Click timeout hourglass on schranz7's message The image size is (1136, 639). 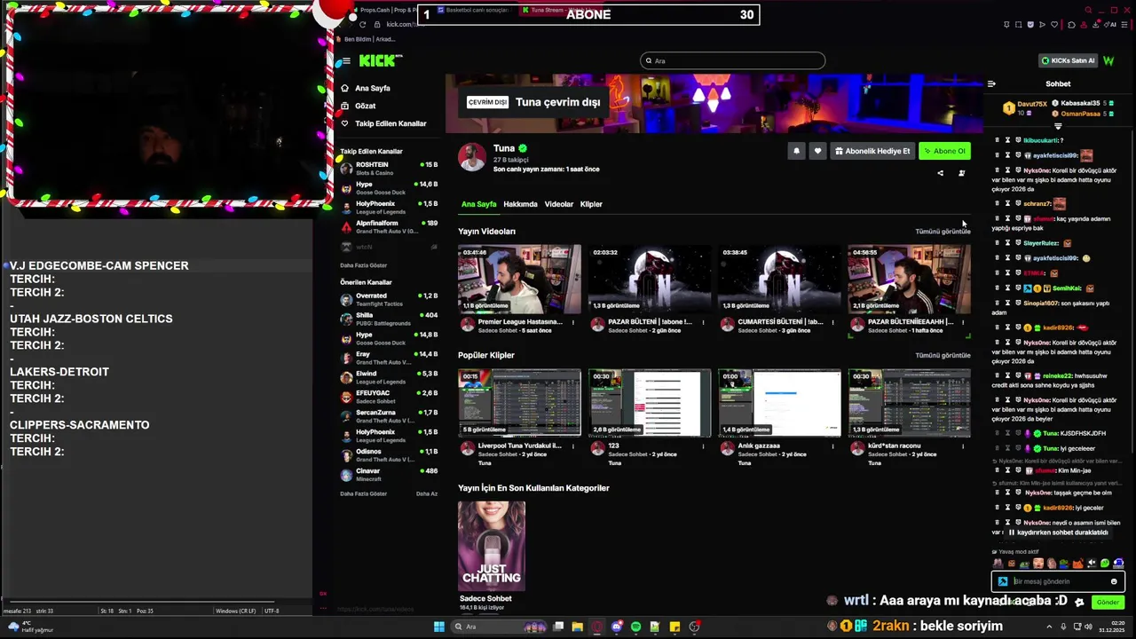pyautogui.click(x=1007, y=203)
